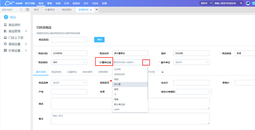Image resolution: width=255 pixels, height=130 pixels.
Task: Click the plus icon after the form tabs
Action: (163, 72)
